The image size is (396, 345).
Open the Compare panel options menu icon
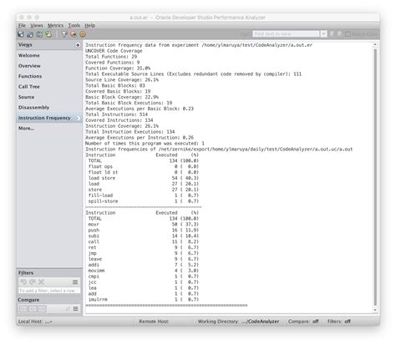pos(75,309)
